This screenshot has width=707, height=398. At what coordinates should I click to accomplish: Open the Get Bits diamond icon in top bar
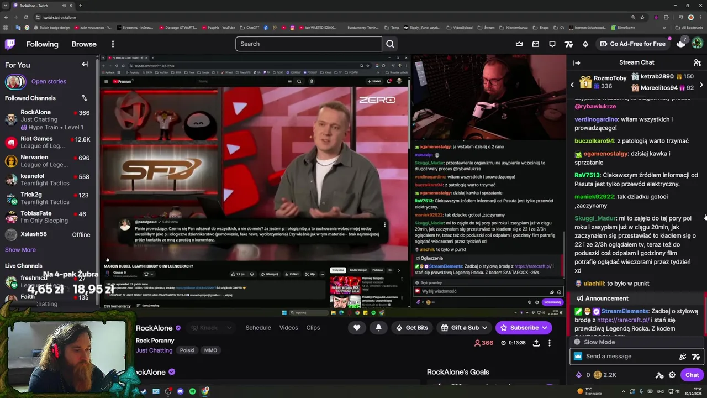(x=585, y=44)
